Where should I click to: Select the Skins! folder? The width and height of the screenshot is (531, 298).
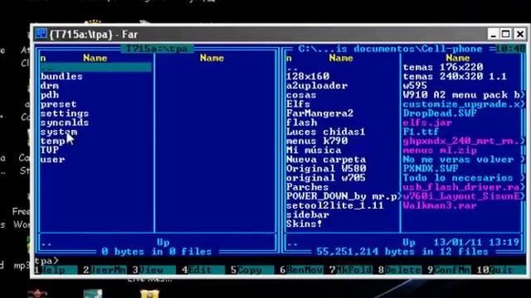tap(304, 223)
